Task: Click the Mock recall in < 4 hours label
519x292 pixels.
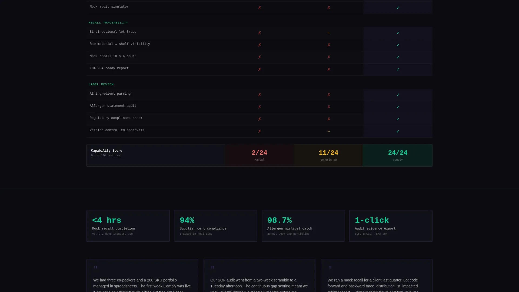Action: 113,56
